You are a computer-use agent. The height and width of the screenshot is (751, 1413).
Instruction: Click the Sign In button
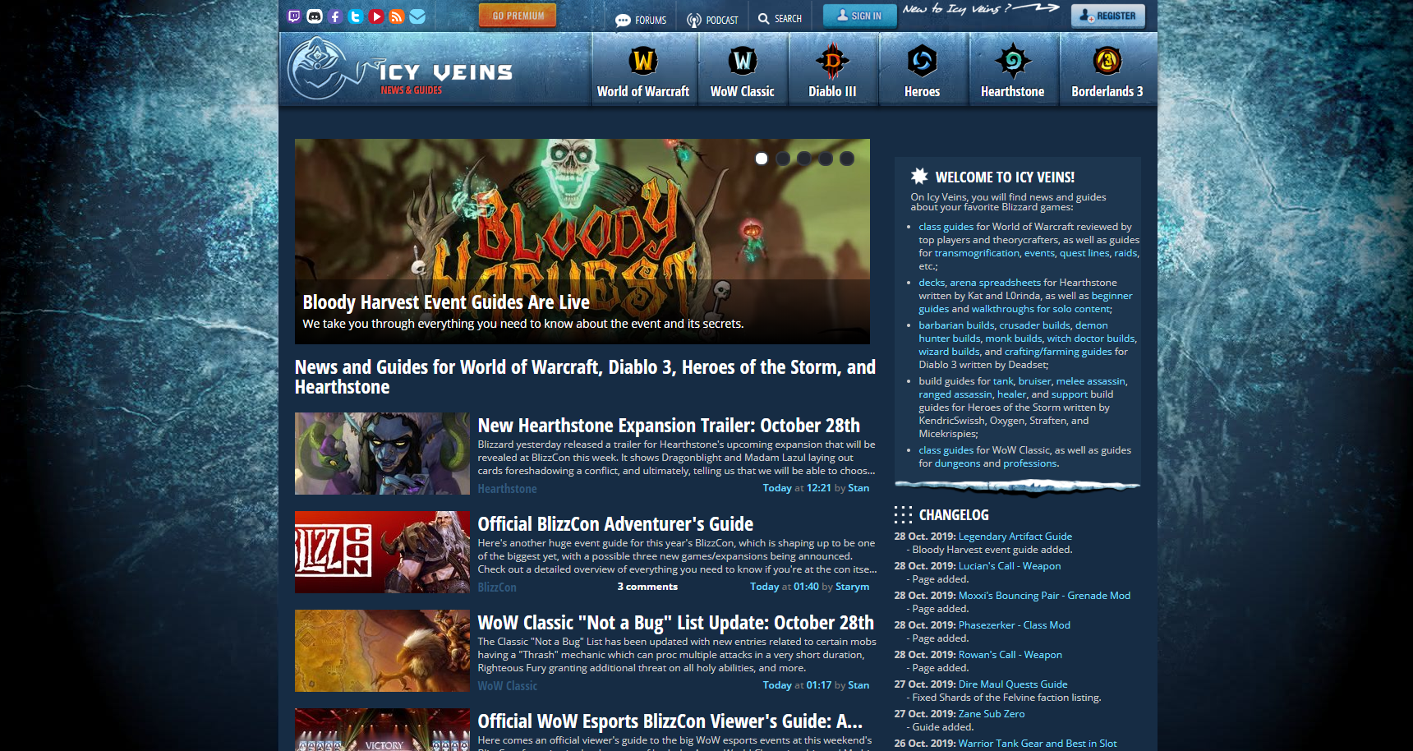point(859,16)
